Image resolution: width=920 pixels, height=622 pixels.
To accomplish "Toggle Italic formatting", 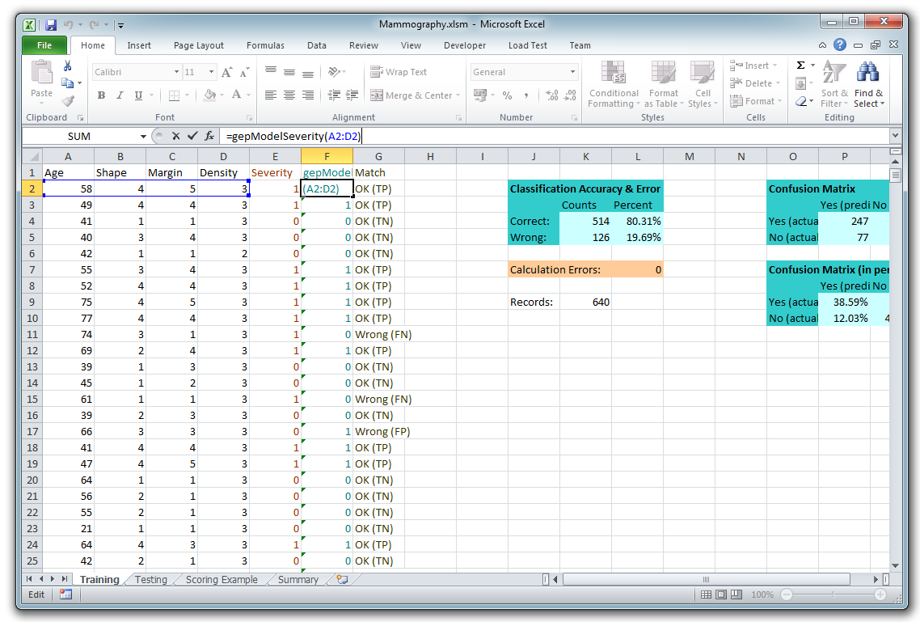I will tap(120, 95).
